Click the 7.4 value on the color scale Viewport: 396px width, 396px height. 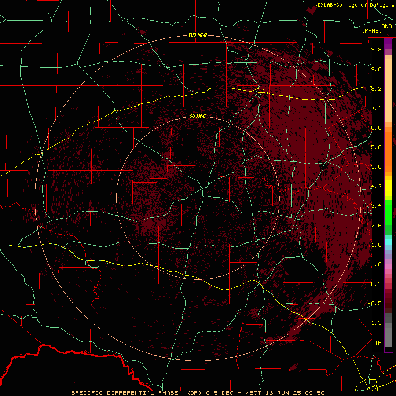pyautogui.click(x=376, y=108)
